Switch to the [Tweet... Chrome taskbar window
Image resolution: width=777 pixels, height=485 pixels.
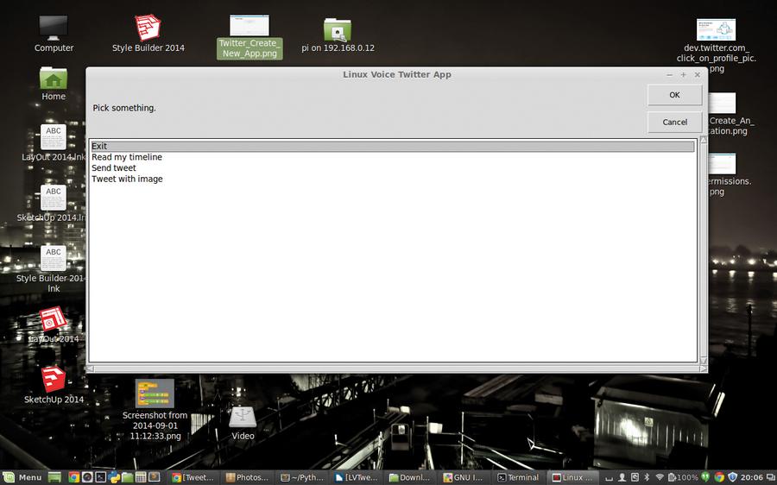pyautogui.click(x=193, y=477)
